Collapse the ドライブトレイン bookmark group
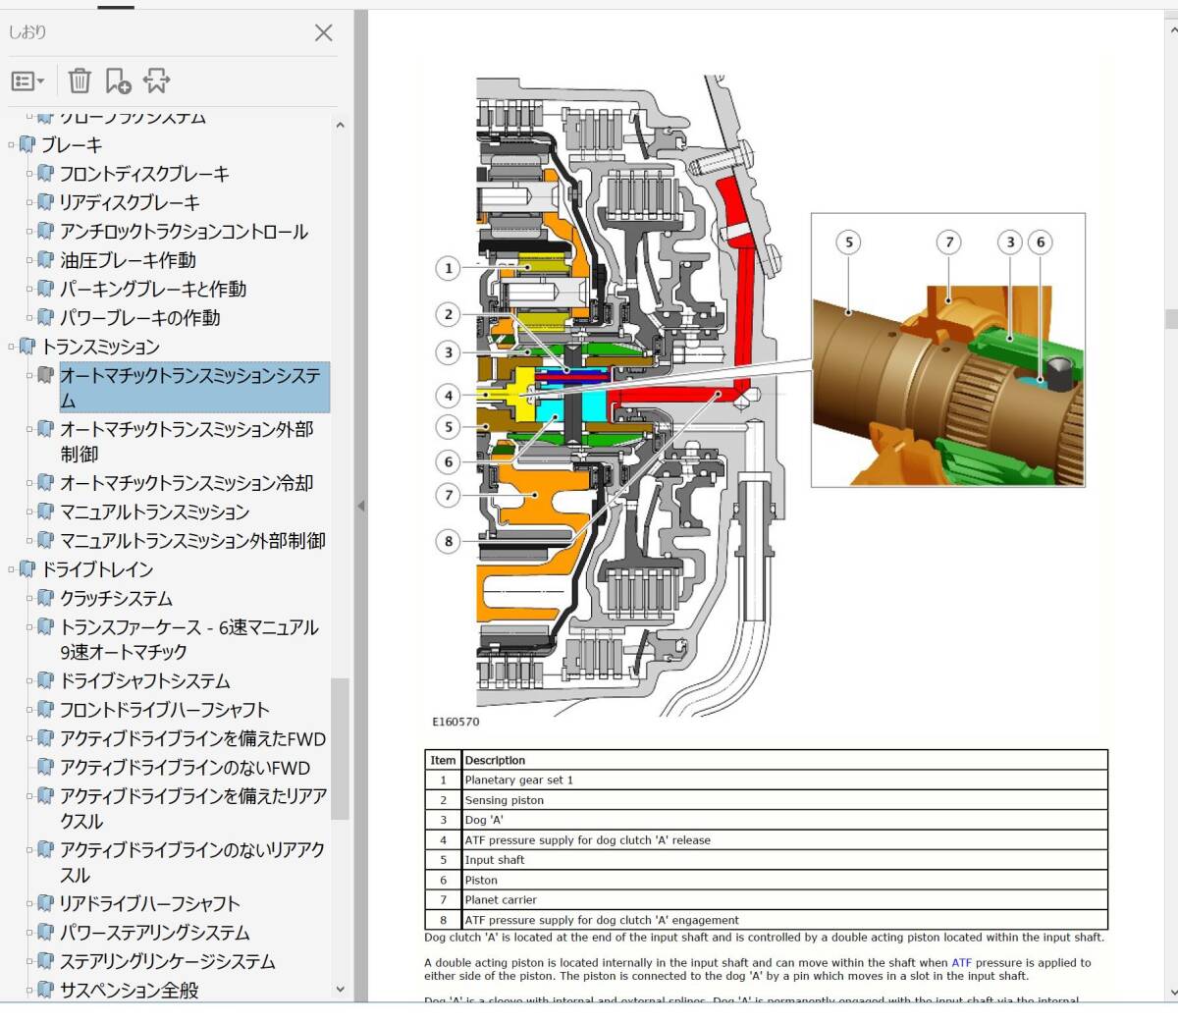1178x1023 pixels. tap(11, 569)
